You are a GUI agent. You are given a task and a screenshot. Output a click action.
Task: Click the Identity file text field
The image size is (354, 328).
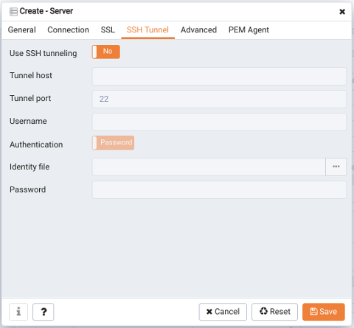pyautogui.click(x=209, y=167)
